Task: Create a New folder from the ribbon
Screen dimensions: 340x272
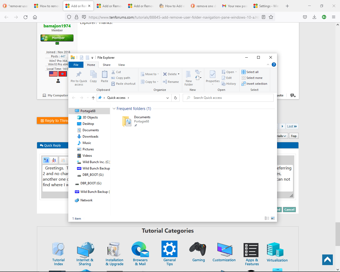Action: pos(188,78)
